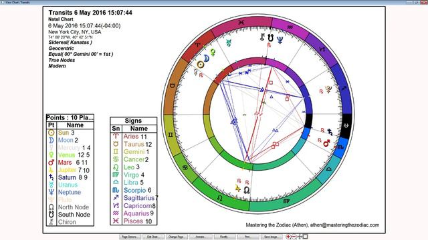Click the red Mars glyph in the chart wheel
The image size is (428, 240).
point(326,143)
